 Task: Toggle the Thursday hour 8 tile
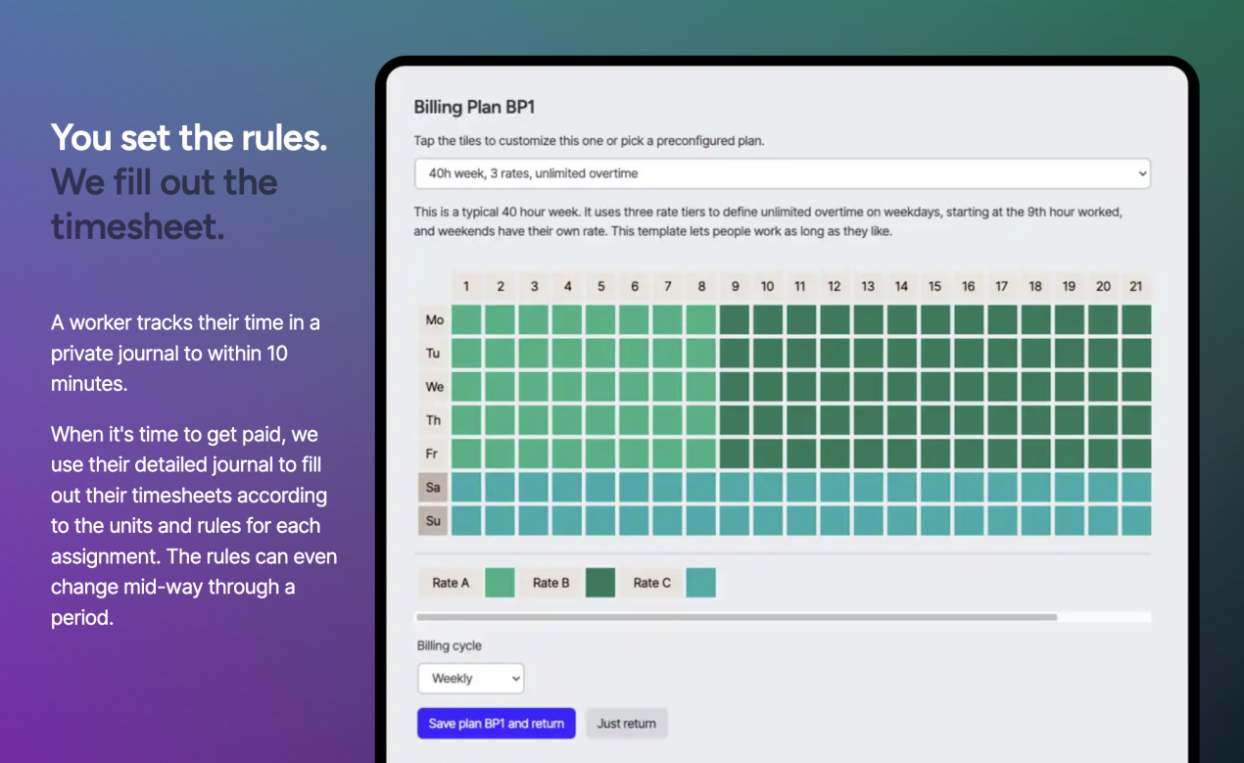701,420
